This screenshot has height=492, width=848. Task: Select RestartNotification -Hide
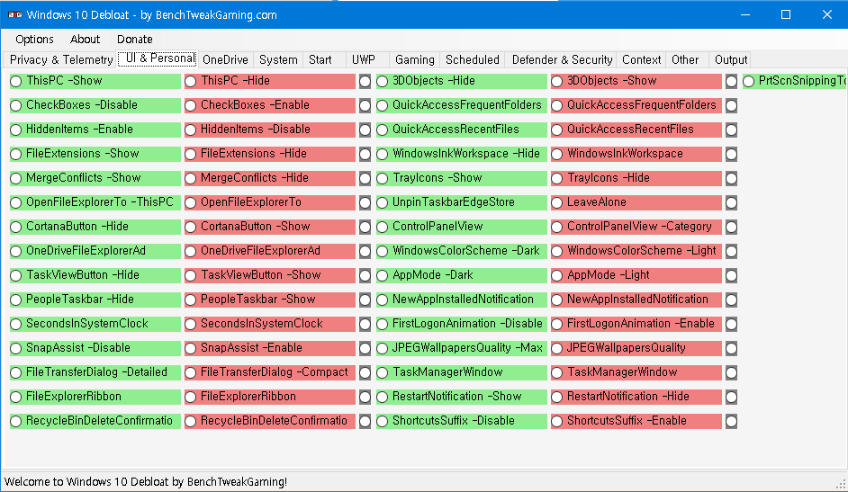tap(636, 397)
